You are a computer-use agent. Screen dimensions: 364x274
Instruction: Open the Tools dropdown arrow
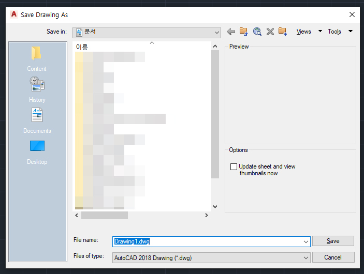click(x=351, y=31)
